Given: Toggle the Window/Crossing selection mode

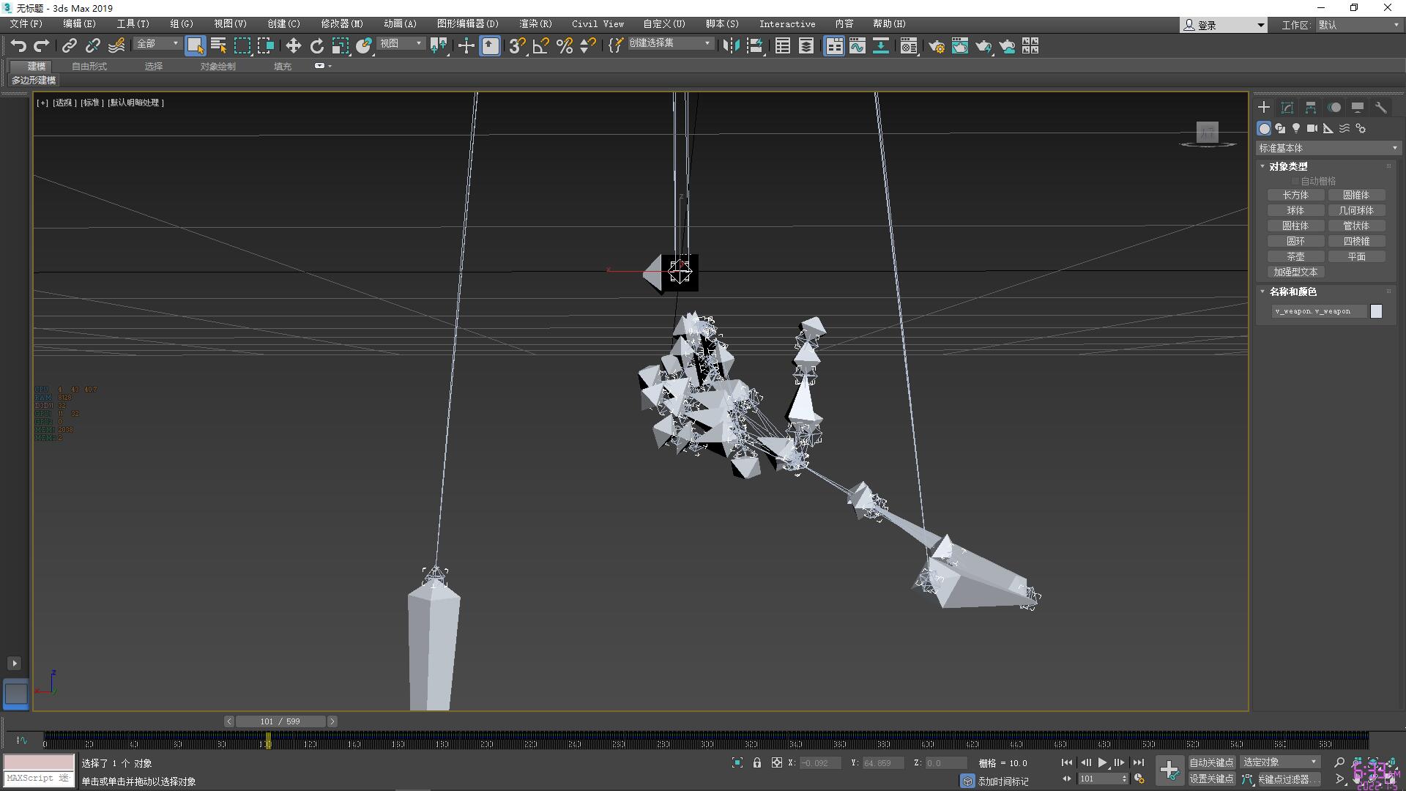Looking at the screenshot, I should tap(266, 46).
